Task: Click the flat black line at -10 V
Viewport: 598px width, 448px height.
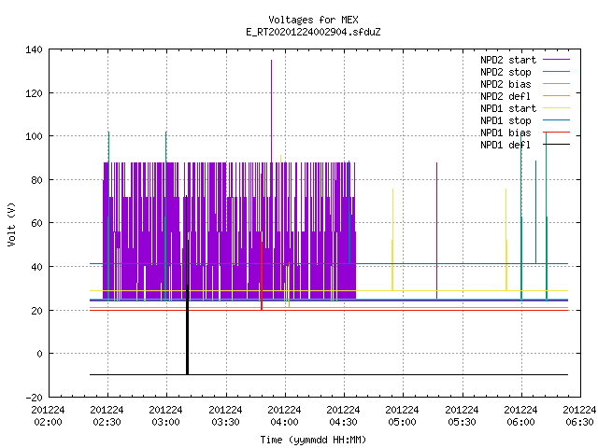Action: pos(329,375)
